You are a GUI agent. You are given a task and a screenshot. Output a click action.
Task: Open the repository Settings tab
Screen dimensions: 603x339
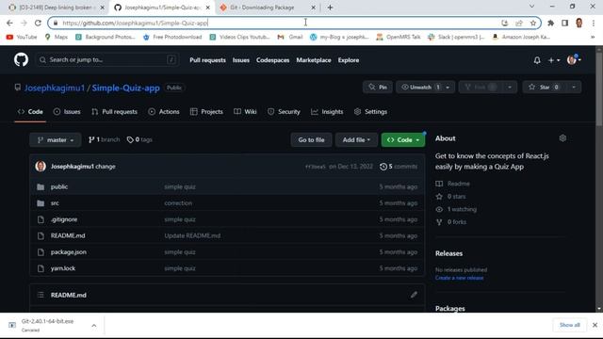(x=370, y=112)
